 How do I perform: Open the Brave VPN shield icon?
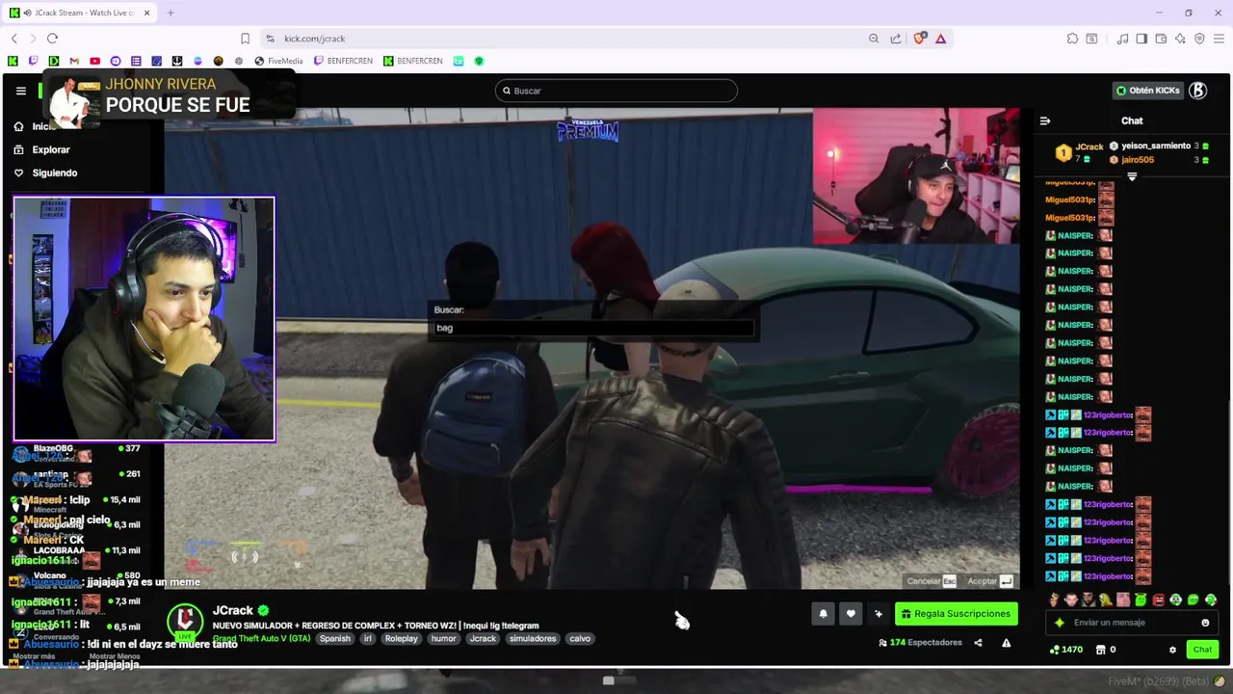[x=1199, y=39]
